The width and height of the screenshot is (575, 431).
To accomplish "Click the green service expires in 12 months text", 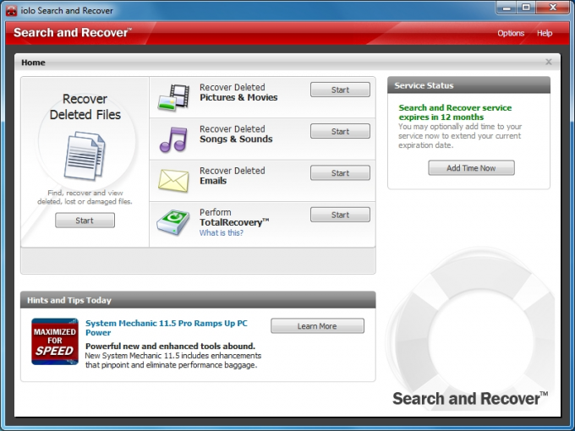I will point(455,112).
